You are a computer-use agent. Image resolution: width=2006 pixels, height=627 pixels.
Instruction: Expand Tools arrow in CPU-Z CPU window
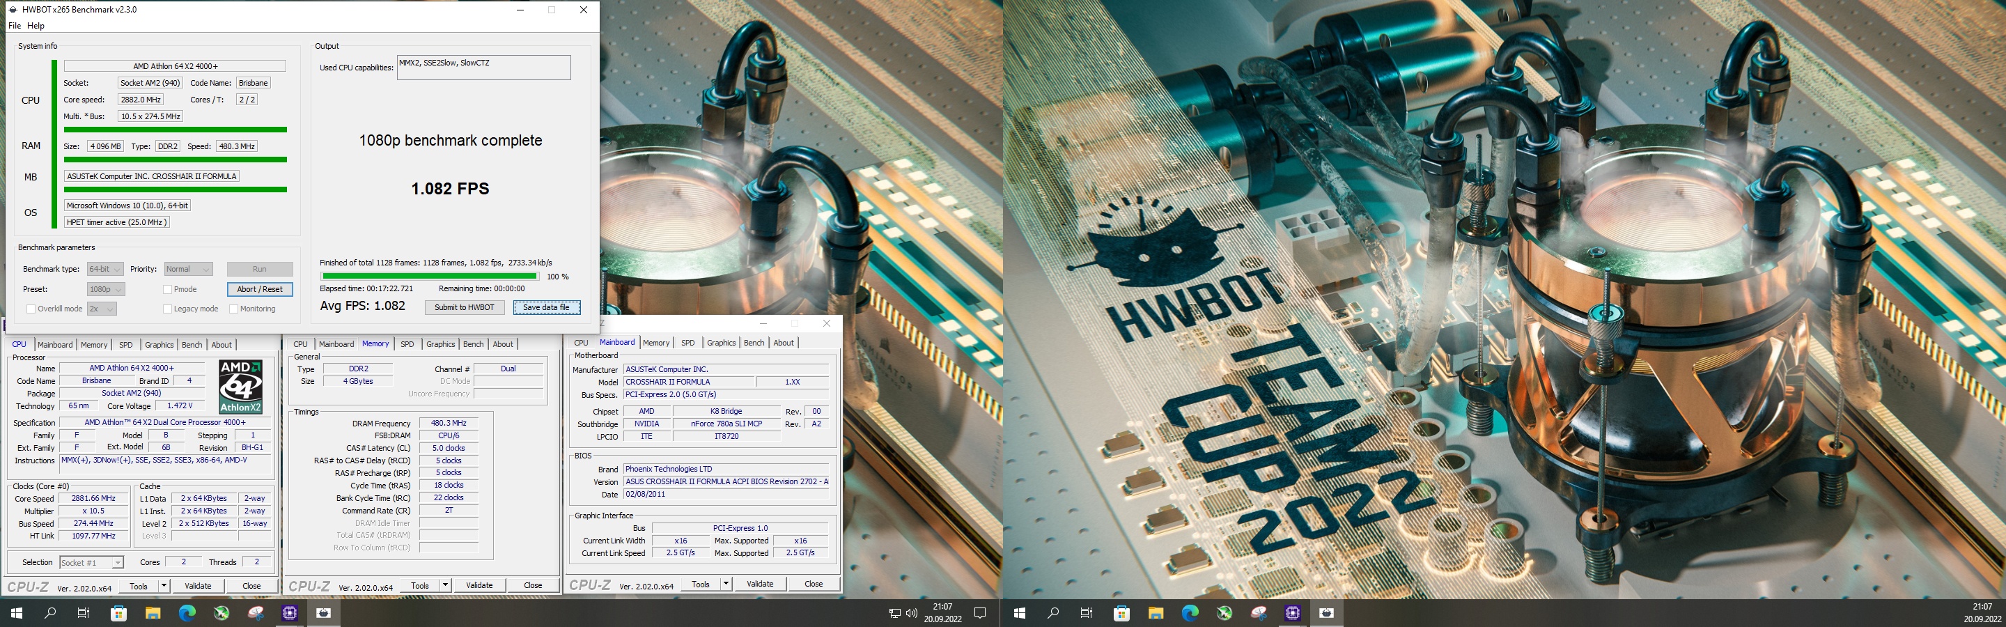coord(164,586)
